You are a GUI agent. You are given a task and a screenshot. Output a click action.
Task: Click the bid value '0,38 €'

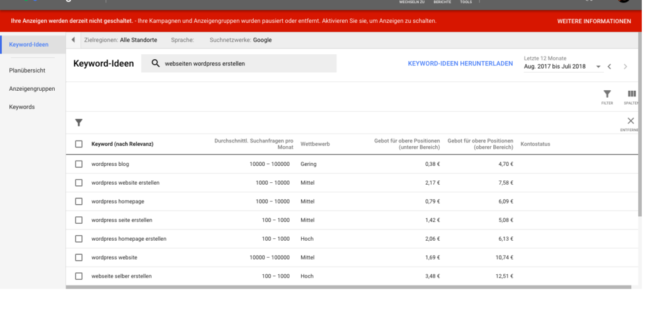[432, 164]
